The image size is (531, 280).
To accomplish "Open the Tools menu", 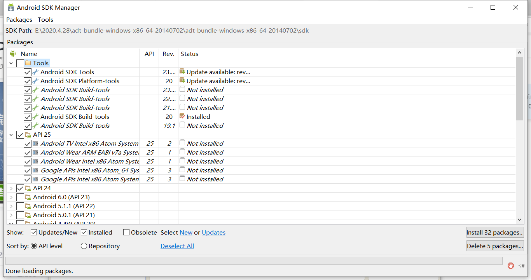I will (45, 19).
